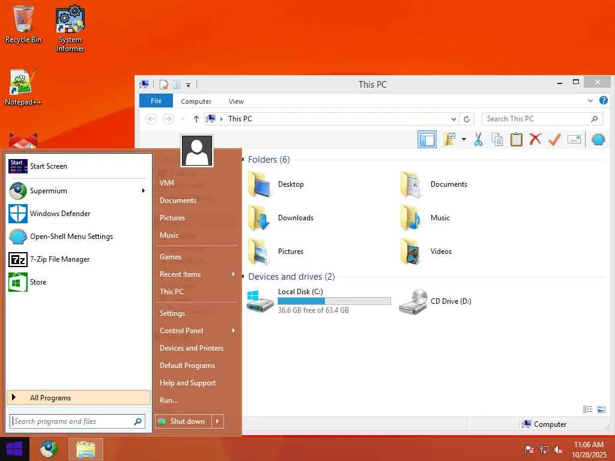Switch to Computer ribbon tab

tap(196, 101)
